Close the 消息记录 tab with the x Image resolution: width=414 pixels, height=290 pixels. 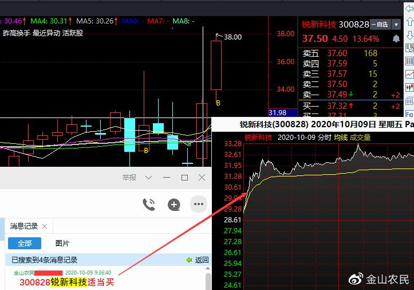tap(44, 226)
